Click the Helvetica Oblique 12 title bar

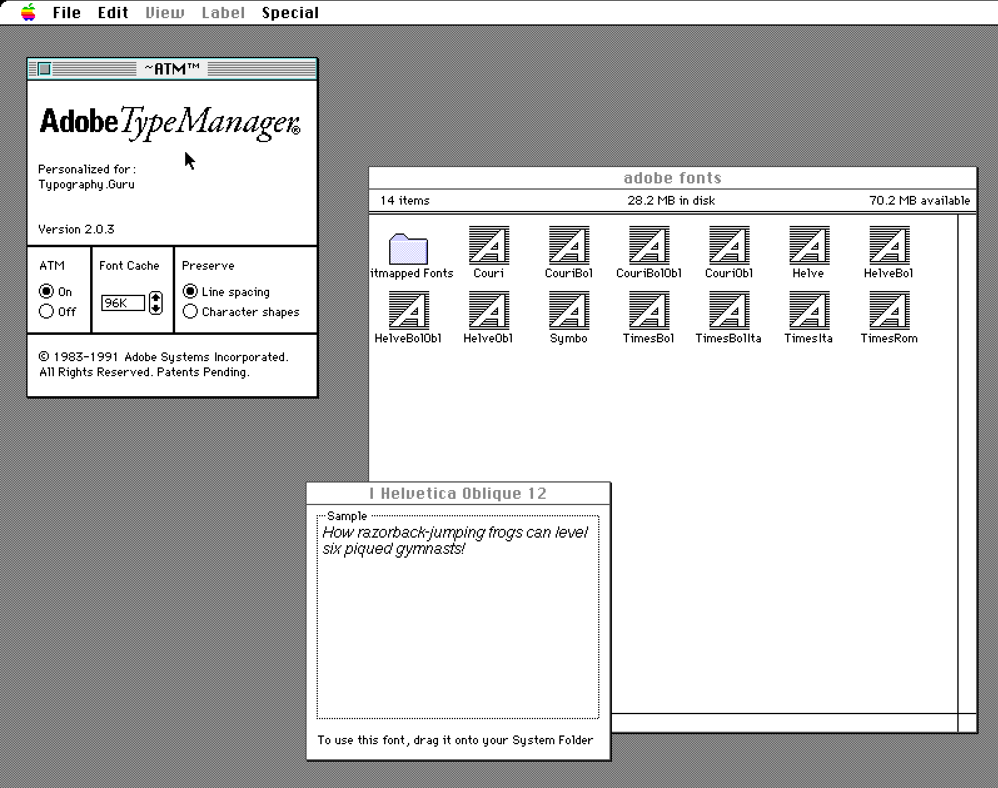click(458, 493)
